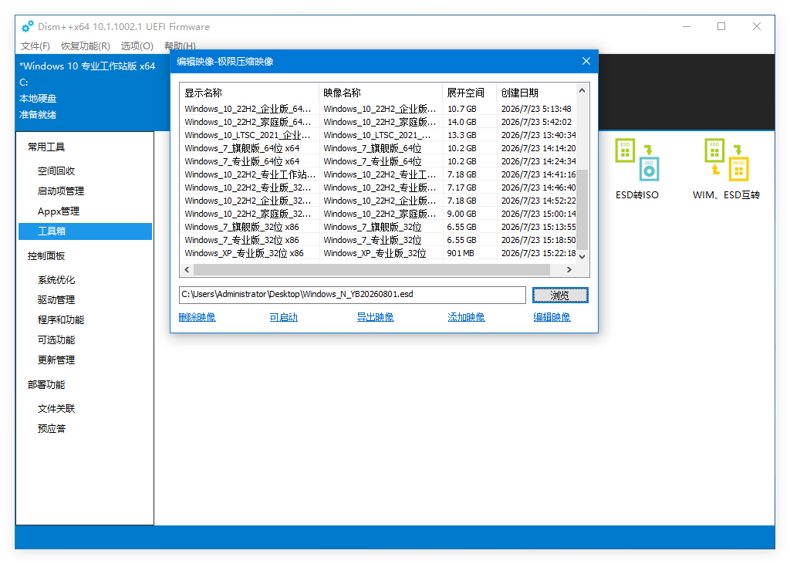The width and height of the screenshot is (790, 564).
Task: Select the Windows_10_LTSC_2021_企业 row
Action: coord(378,135)
